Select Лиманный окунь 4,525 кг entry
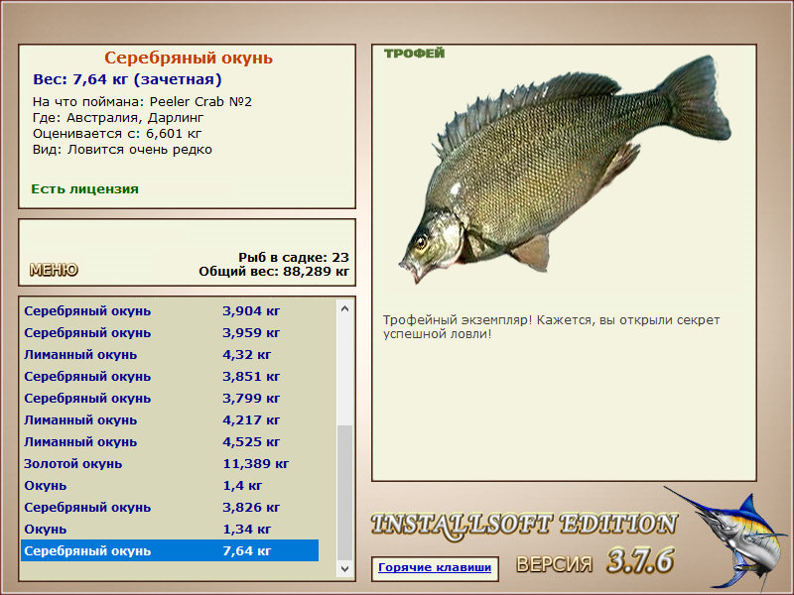Viewport: 794px width, 595px height. 170,442
